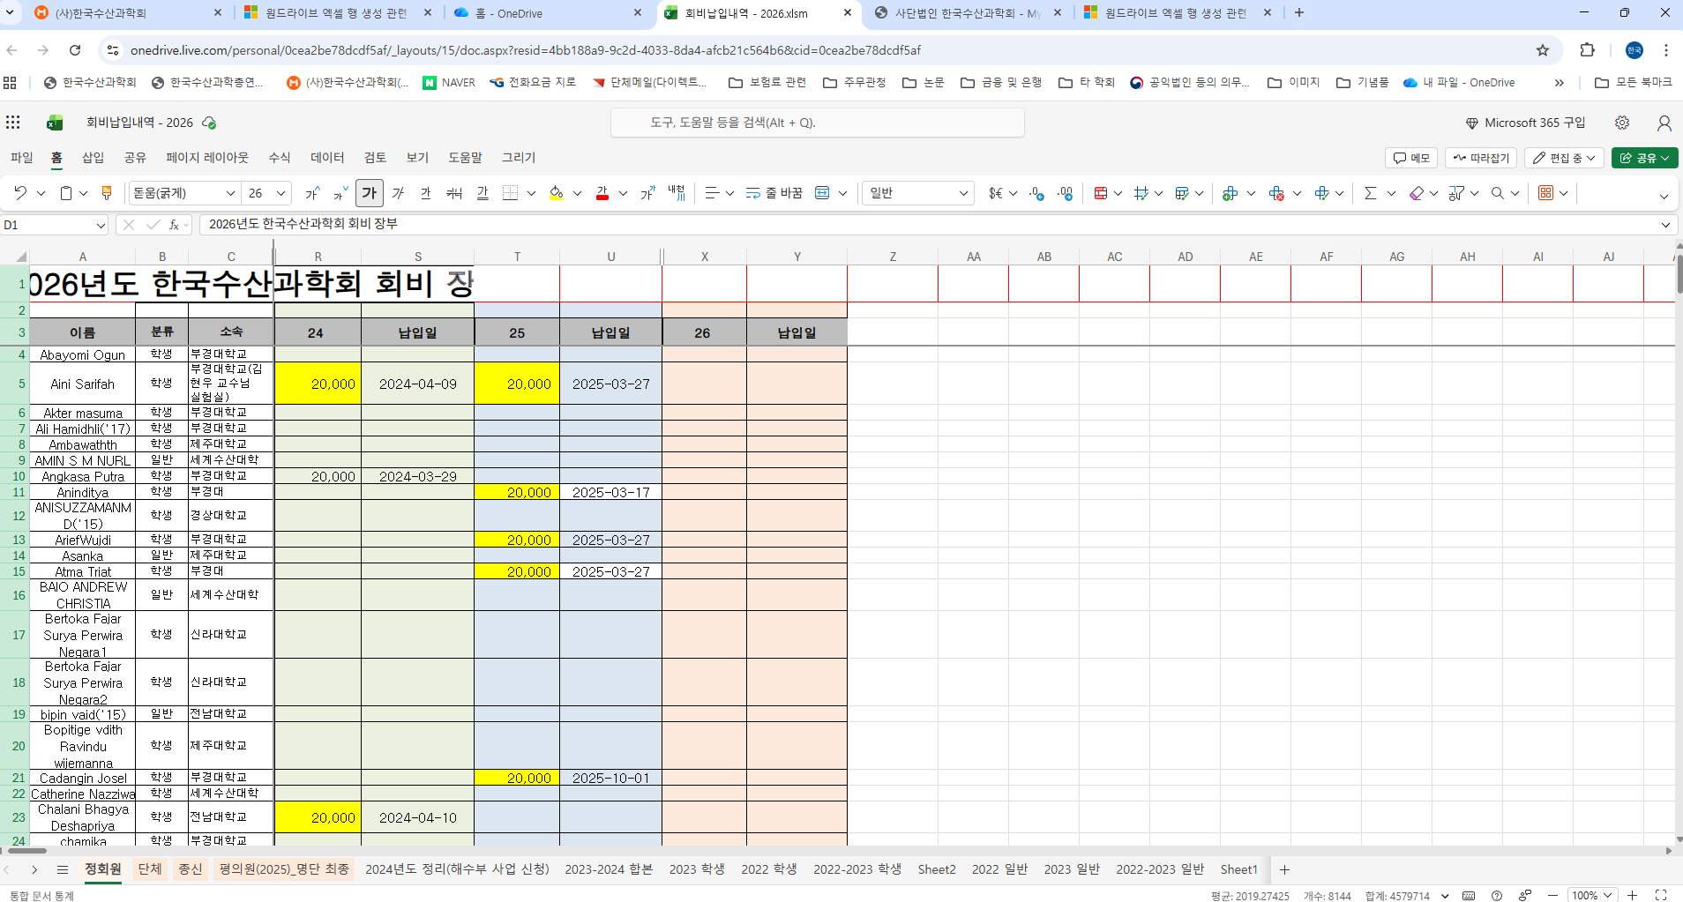Toggle Bold formatting (가)
The width and height of the screenshot is (1683, 902).
[x=370, y=193]
